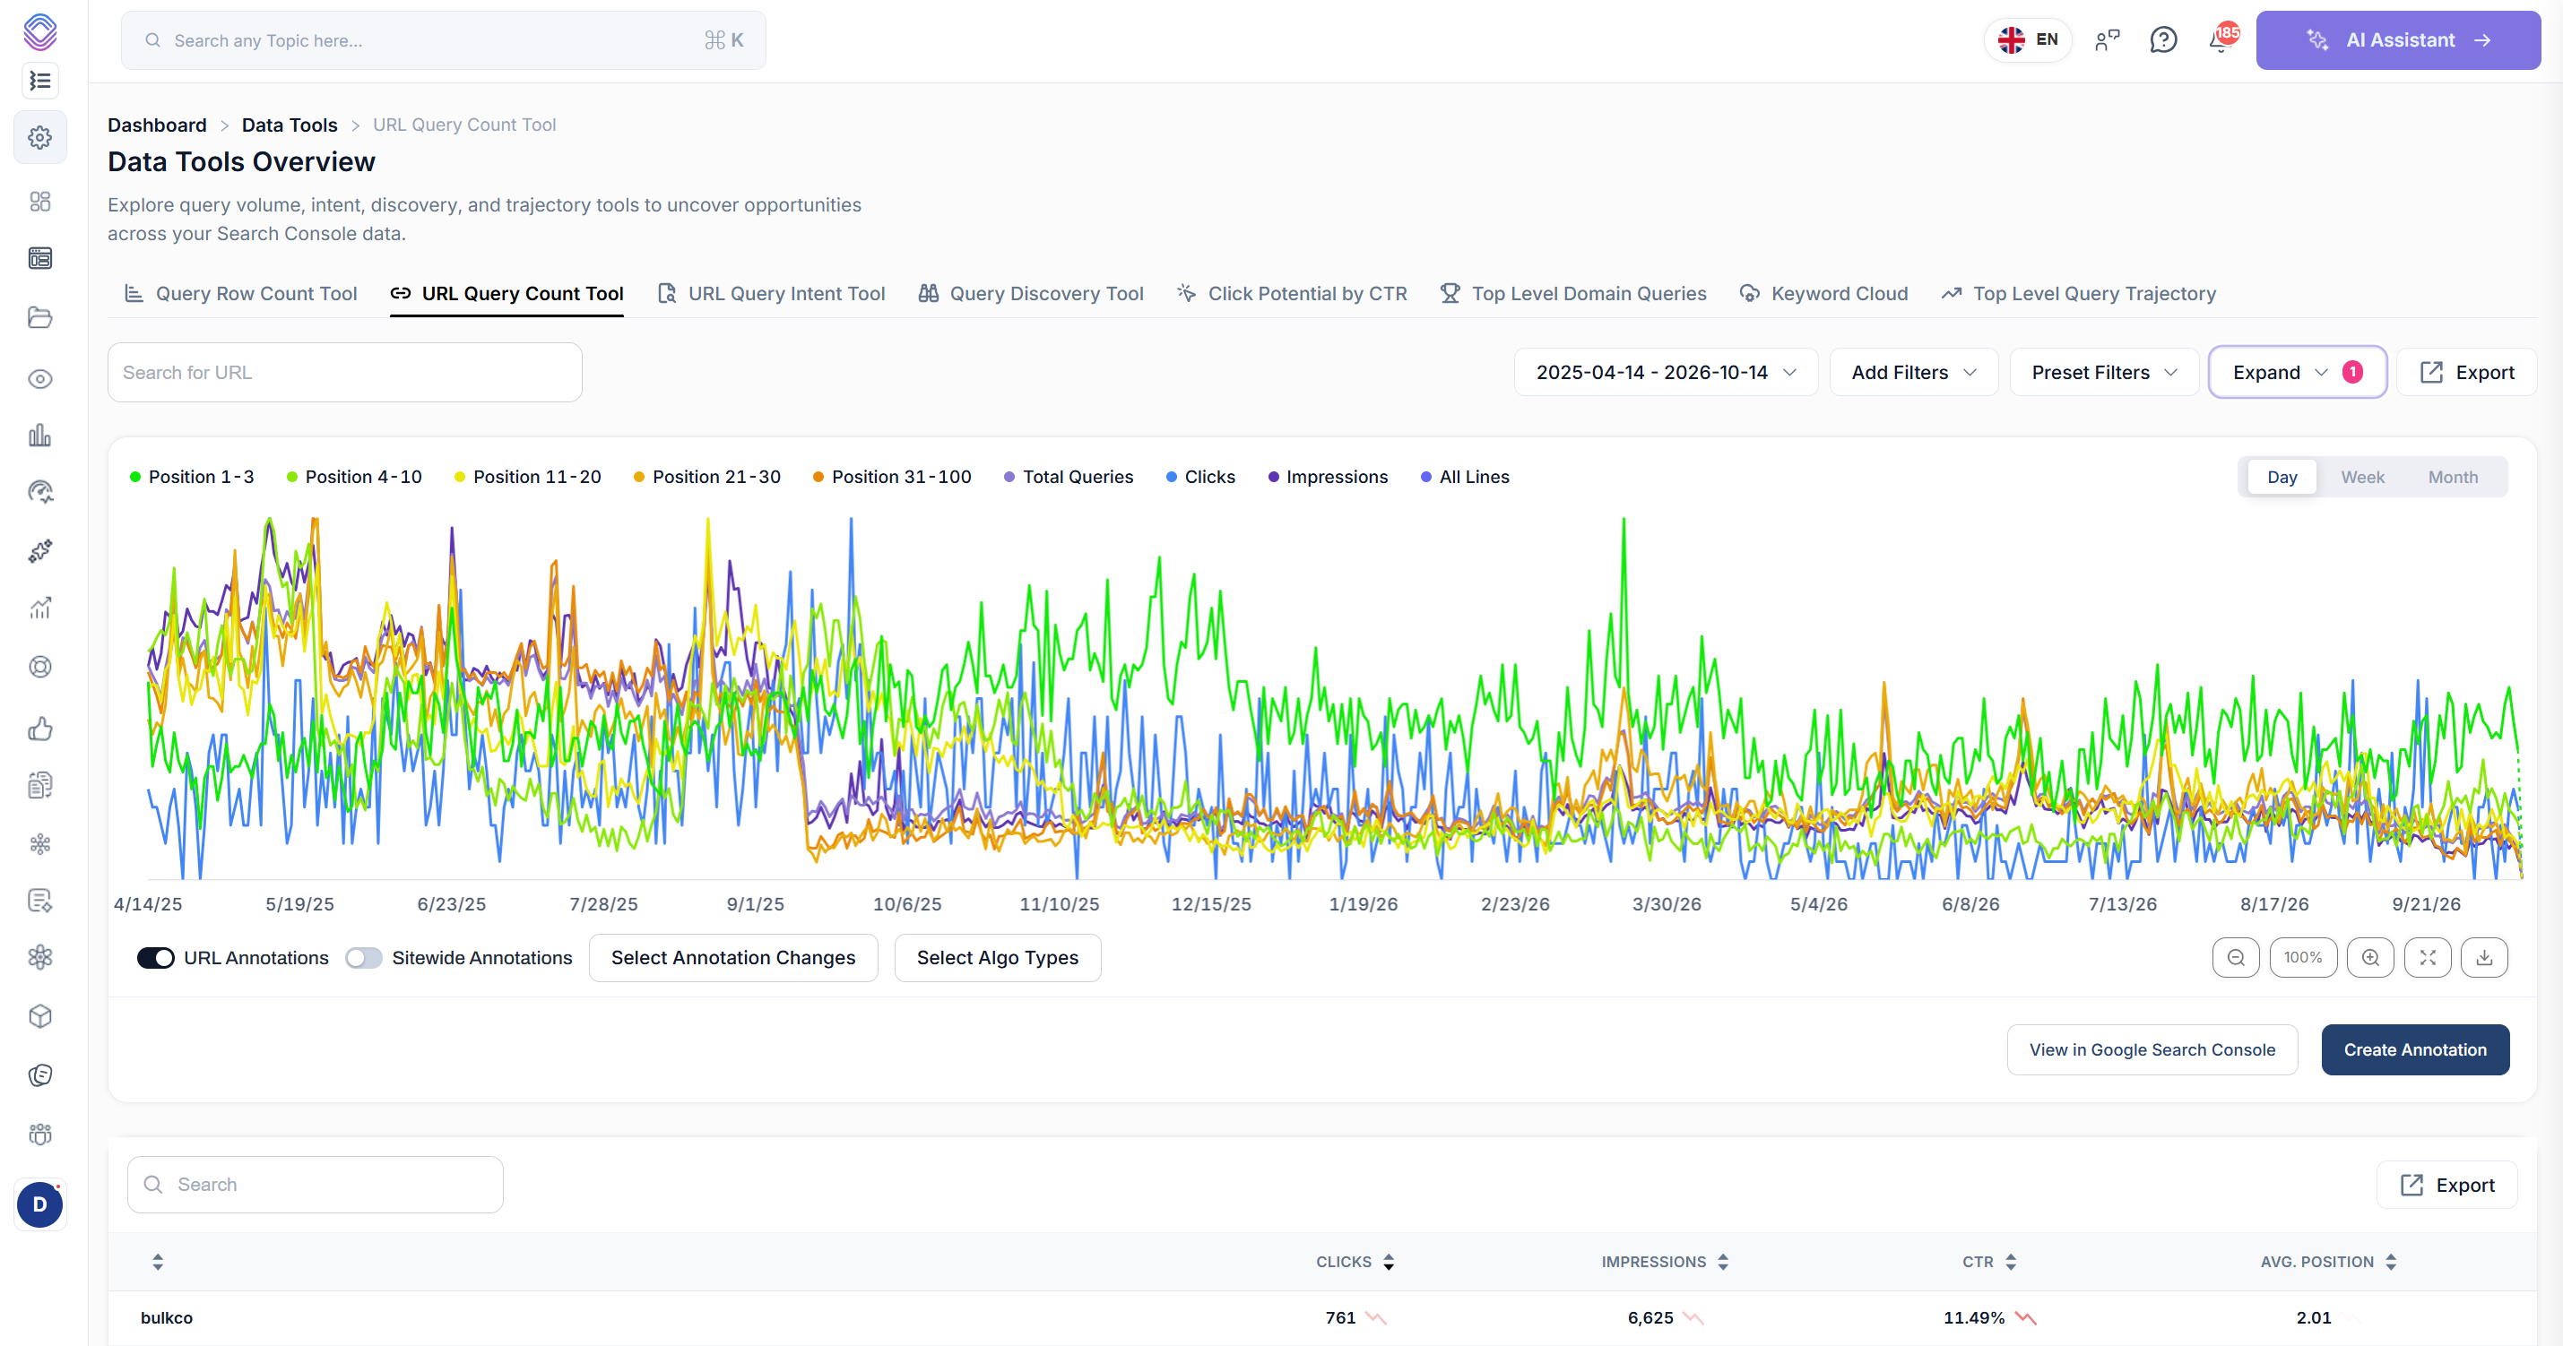Screen dimensions: 2563x1346
Task: Click the user feedback icon near language
Action: click(2108, 39)
